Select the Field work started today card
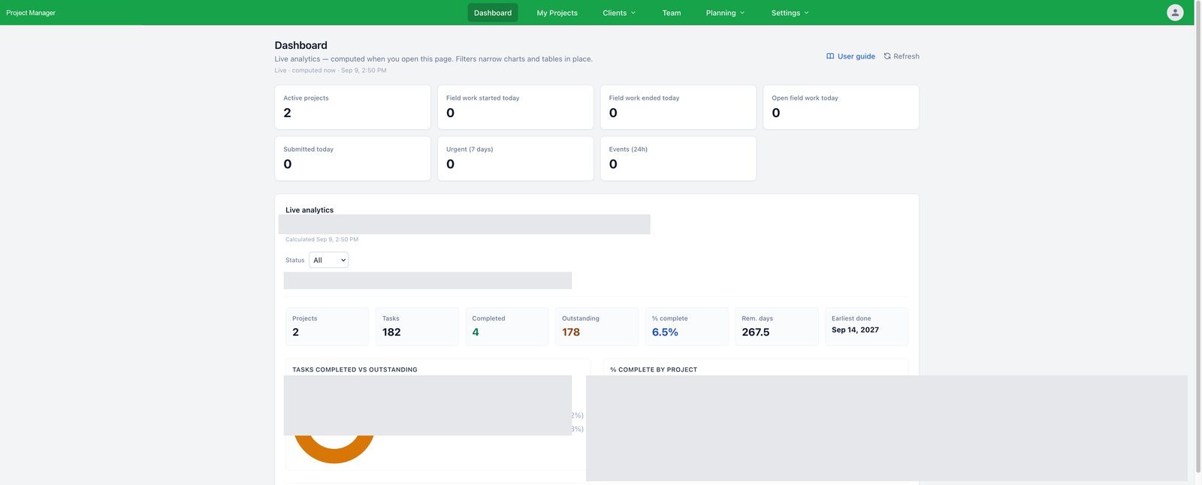The height and width of the screenshot is (485, 1202). (x=515, y=107)
